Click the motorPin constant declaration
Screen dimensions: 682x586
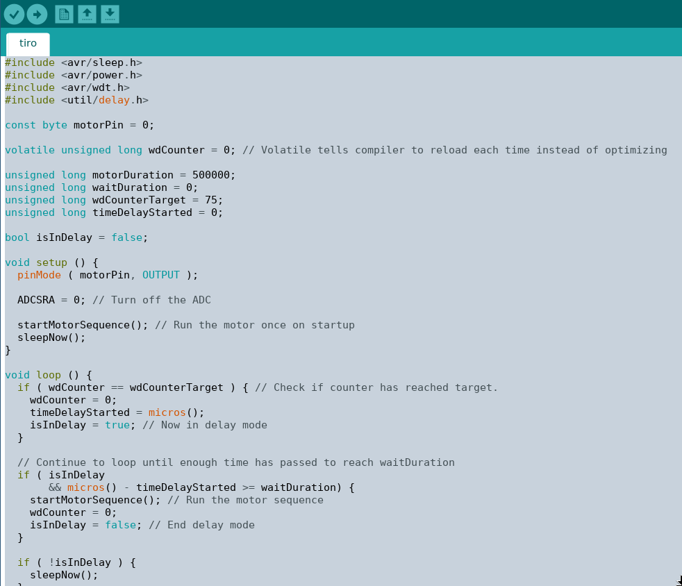click(79, 125)
